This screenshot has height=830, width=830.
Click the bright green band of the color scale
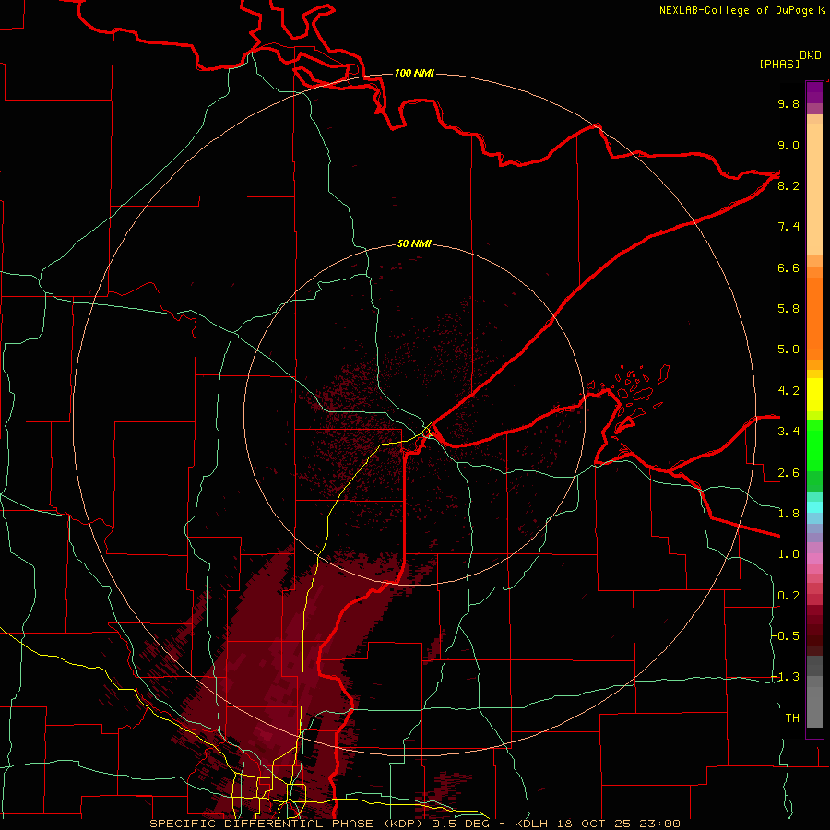(x=814, y=445)
